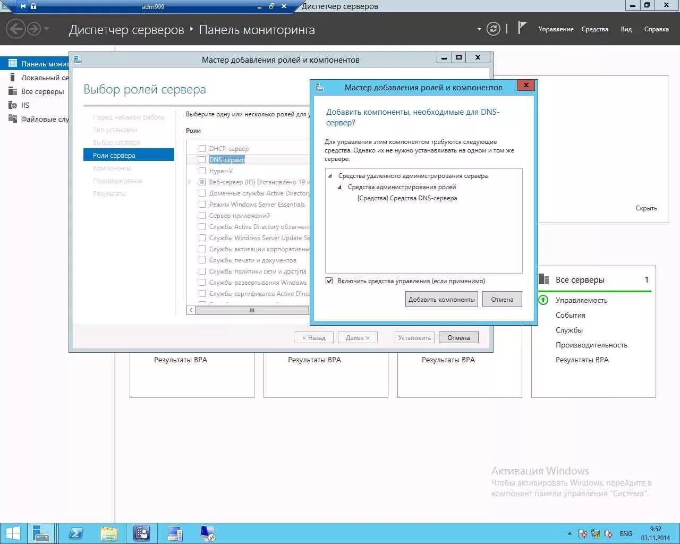
Task: Refresh the Server Manager dashboard
Action: [494, 29]
